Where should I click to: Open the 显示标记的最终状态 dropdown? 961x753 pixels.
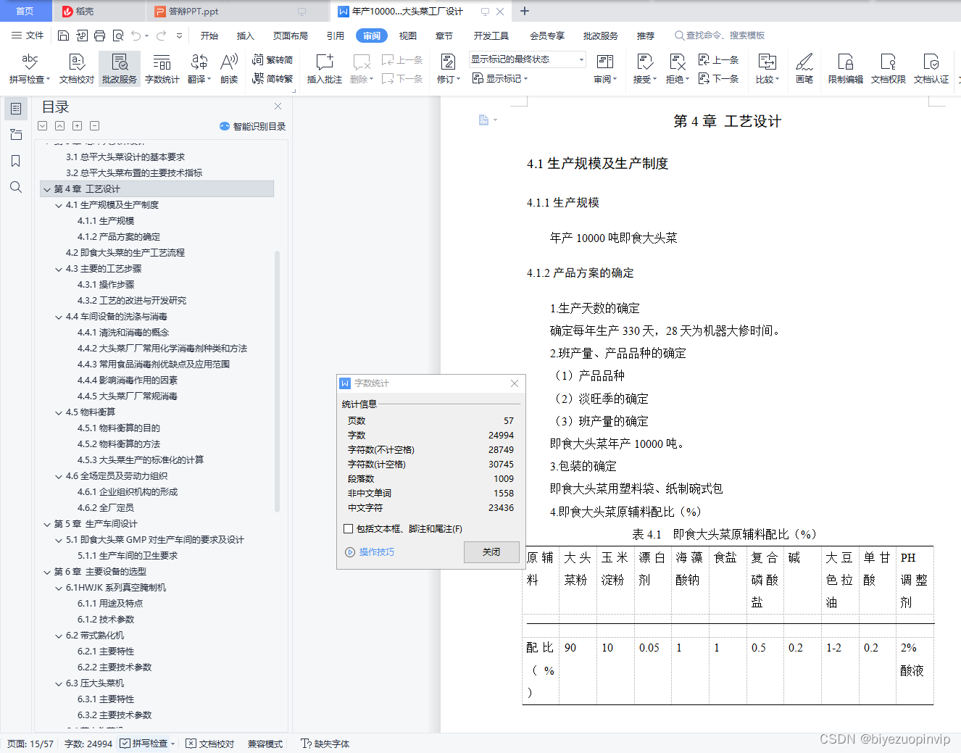[x=527, y=59]
